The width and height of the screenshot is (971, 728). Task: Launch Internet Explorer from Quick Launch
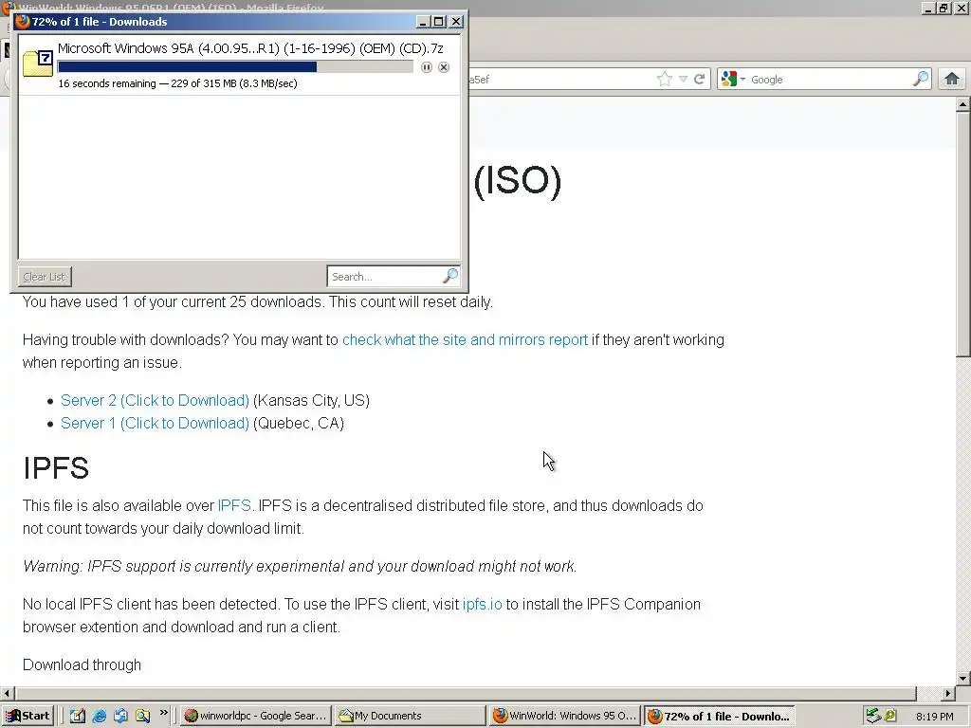click(99, 716)
